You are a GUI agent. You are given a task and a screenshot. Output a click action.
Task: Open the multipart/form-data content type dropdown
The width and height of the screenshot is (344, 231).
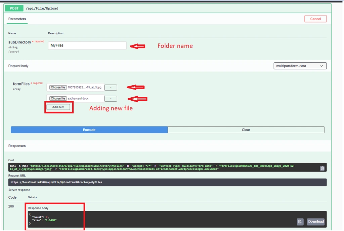click(x=300, y=66)
